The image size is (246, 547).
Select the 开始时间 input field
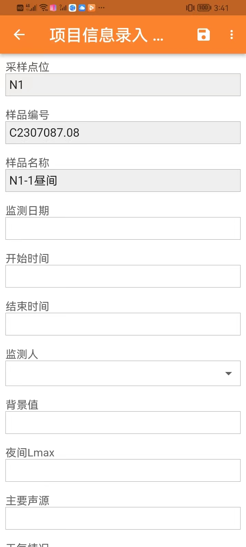123,276
